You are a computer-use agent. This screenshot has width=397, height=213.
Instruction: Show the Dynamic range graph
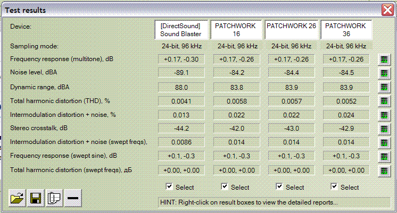(x=384, y=87)
